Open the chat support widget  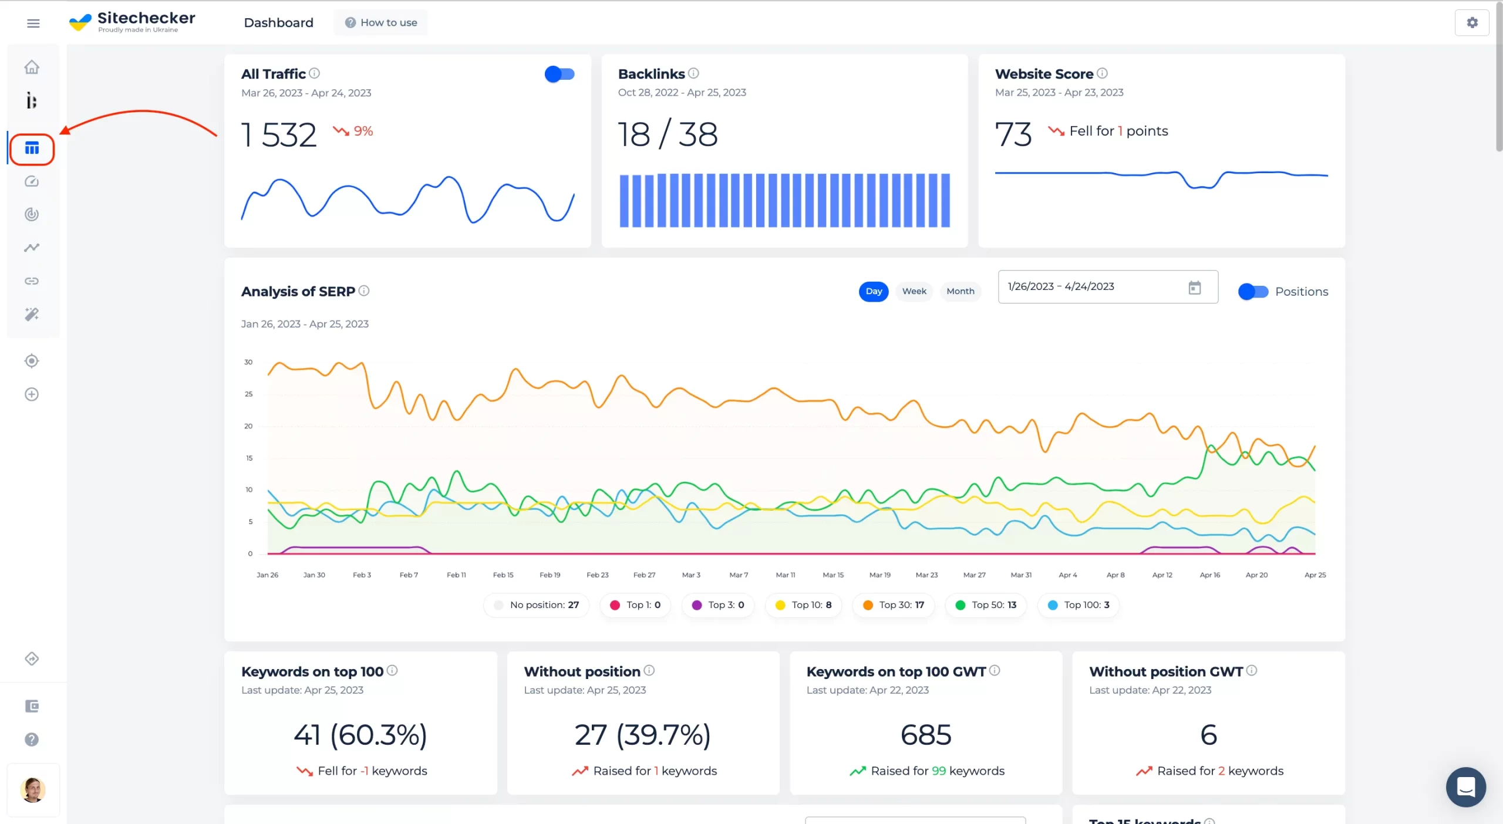click(x=1465, y=787)
